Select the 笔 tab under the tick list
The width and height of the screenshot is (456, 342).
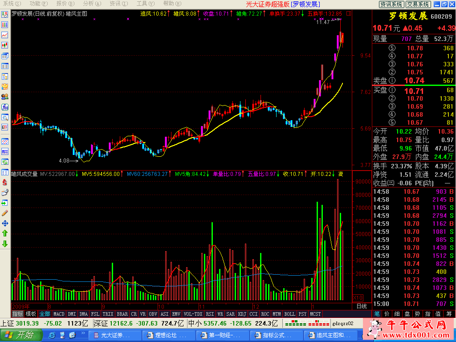point(377,314)
